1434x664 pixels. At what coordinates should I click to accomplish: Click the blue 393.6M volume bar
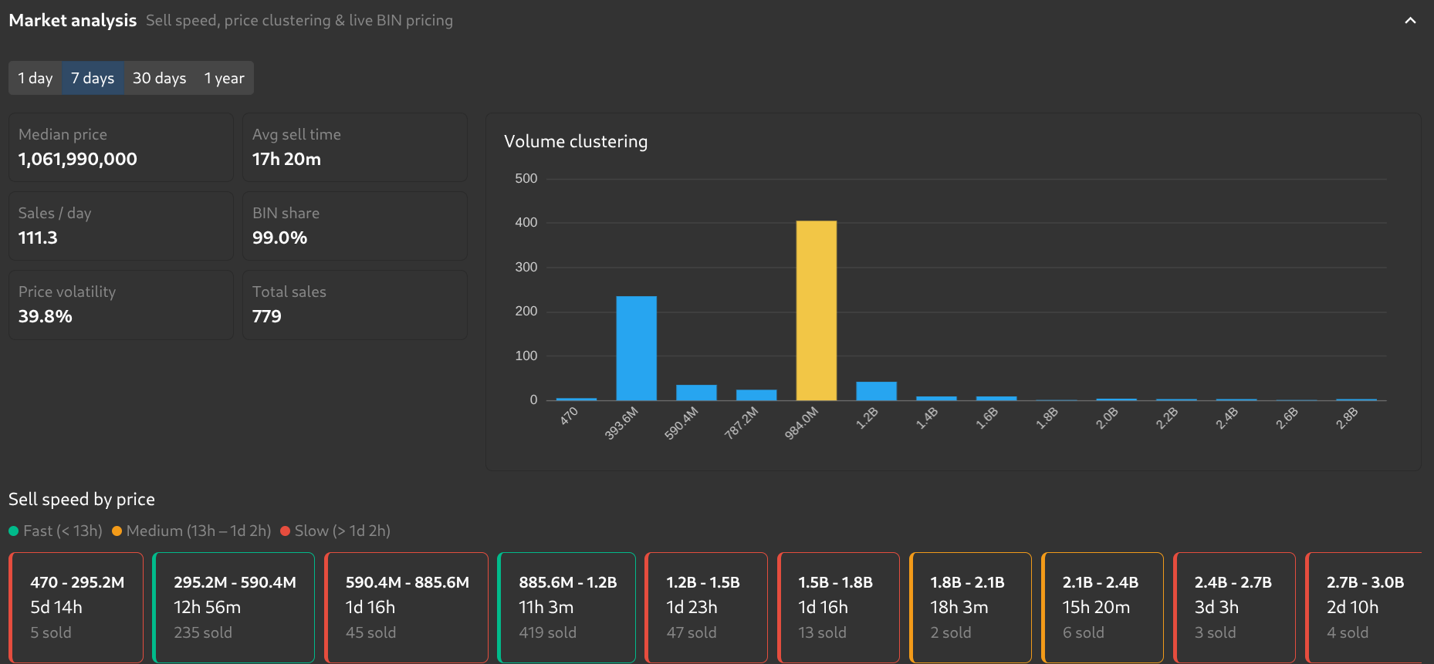click(637, 349)
